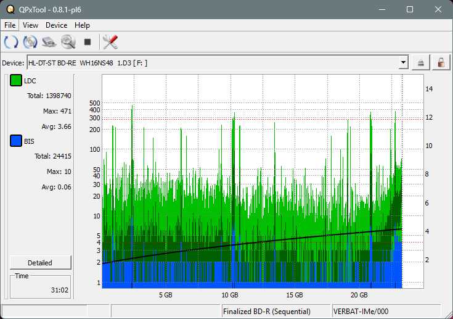
Task: Click the BIS Total: 24415 value
Action: pyautogui.click(x=53, y=156)
